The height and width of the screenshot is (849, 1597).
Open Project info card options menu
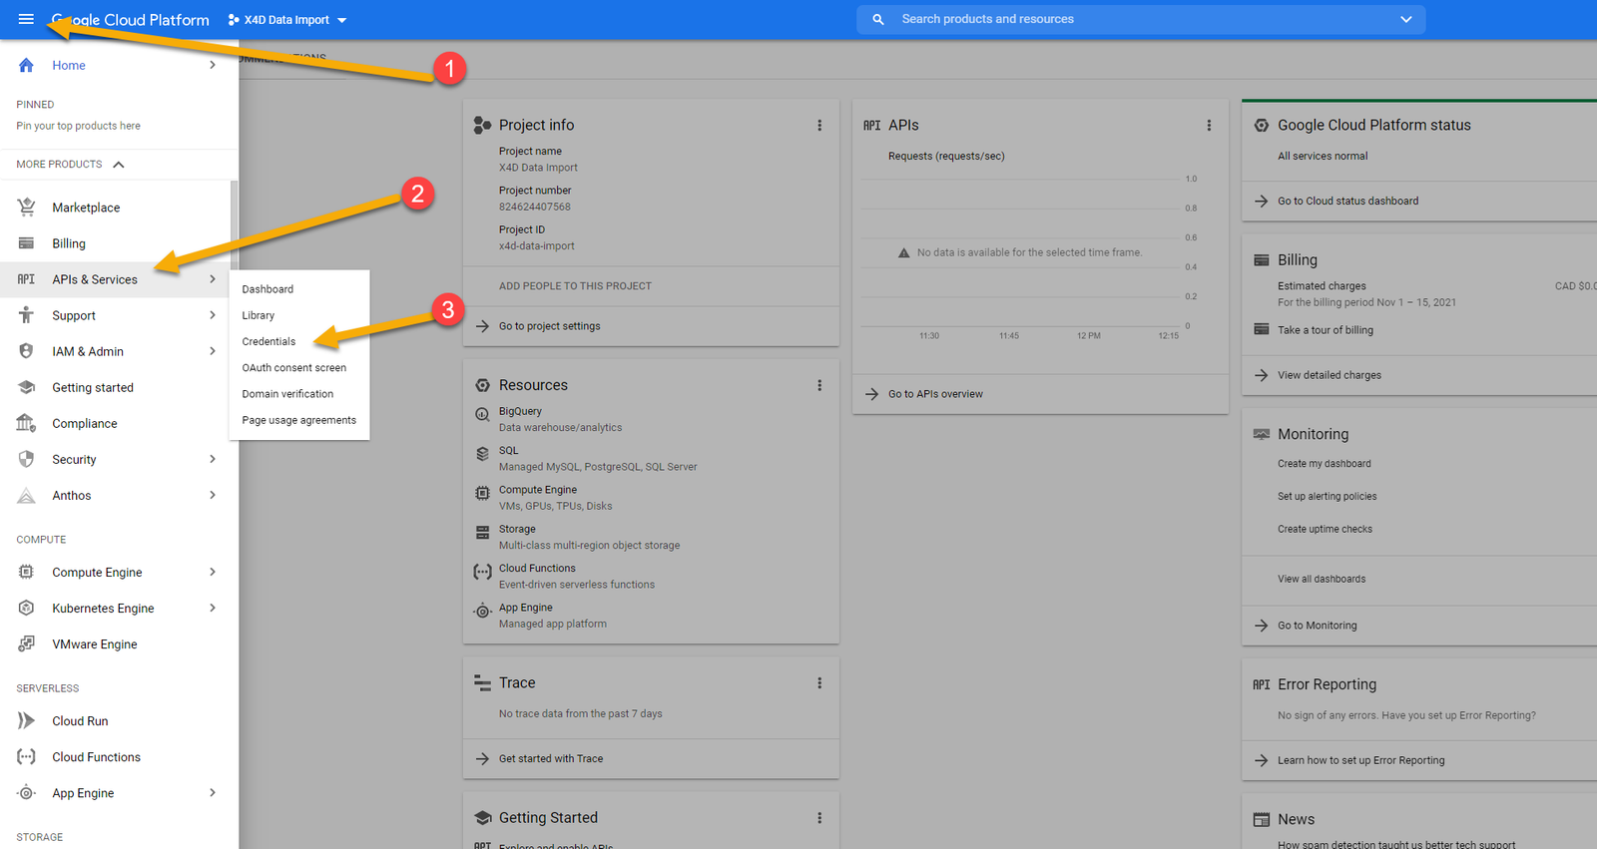[819, 126]
